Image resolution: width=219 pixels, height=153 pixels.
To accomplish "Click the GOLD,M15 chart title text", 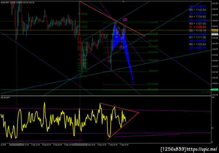I will pos(5,3).
